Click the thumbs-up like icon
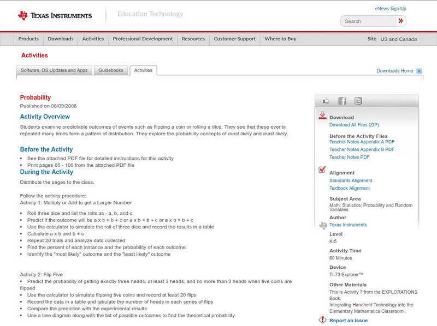This screenshot has width=437, height=326. tap(326, 101)
